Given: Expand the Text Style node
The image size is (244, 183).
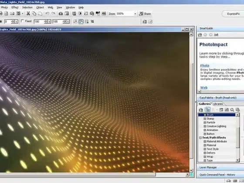Looking at the screenshot, I should tap(205, 149).
